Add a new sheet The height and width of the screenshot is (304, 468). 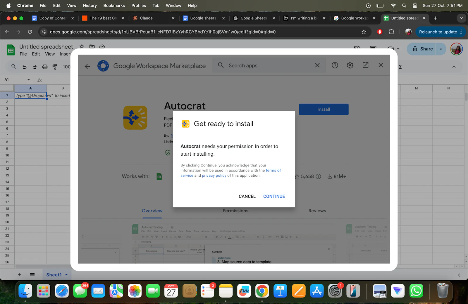[x=20, y=275]
